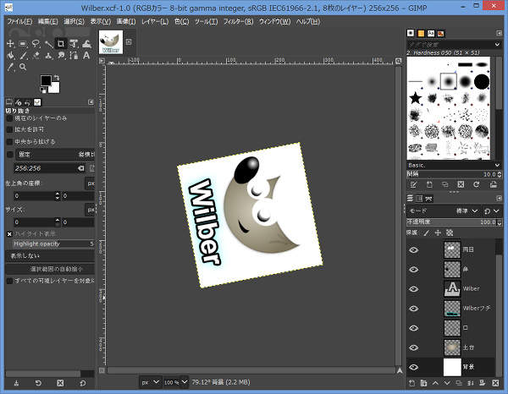
Task: Uncheck the ハイライト表示 checkbox
Action: coord(10,233)
